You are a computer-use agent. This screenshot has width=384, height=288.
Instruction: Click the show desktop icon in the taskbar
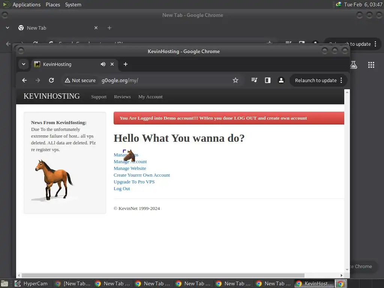pos(4,284)
